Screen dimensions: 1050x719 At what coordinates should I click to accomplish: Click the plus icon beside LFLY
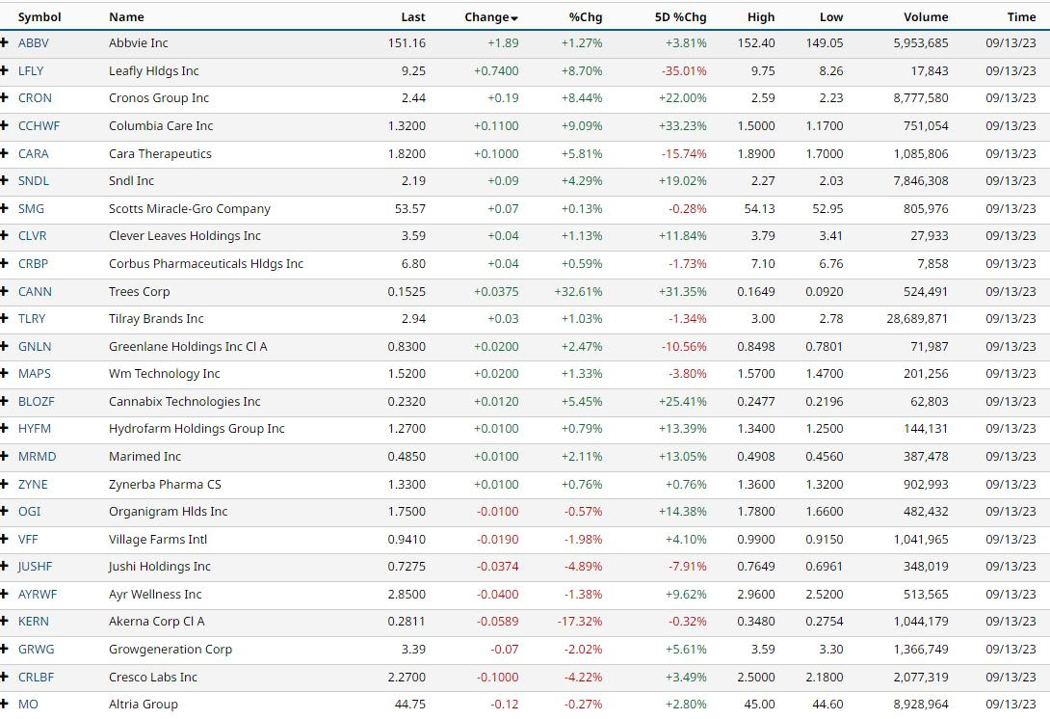click(4, 70)
